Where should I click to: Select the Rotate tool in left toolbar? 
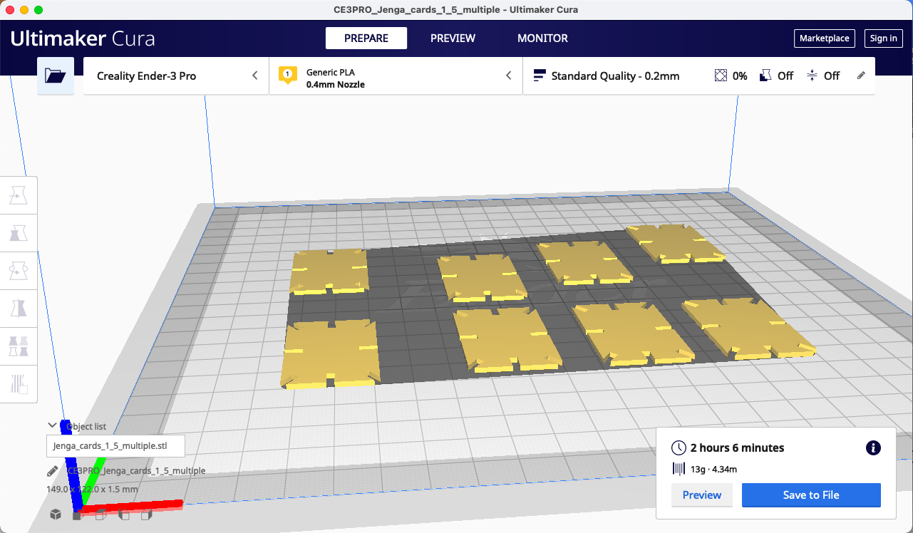pos(19,270)
